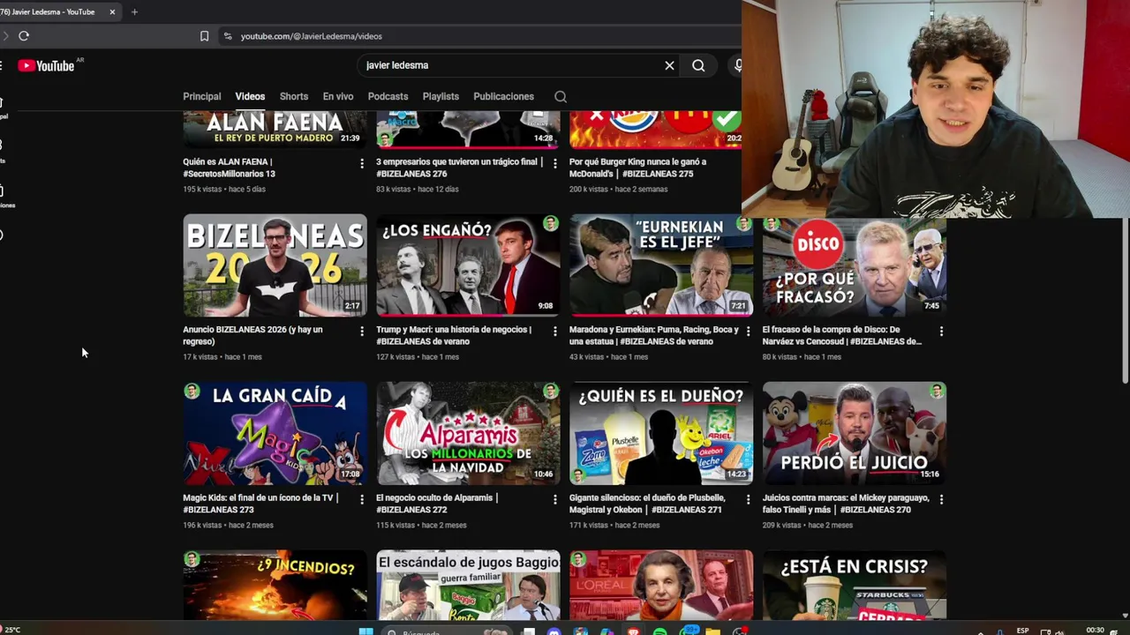Open options menu for '3 empresarios' video
The height and width of the screenshot is (635, 1130).
[554, 163]
